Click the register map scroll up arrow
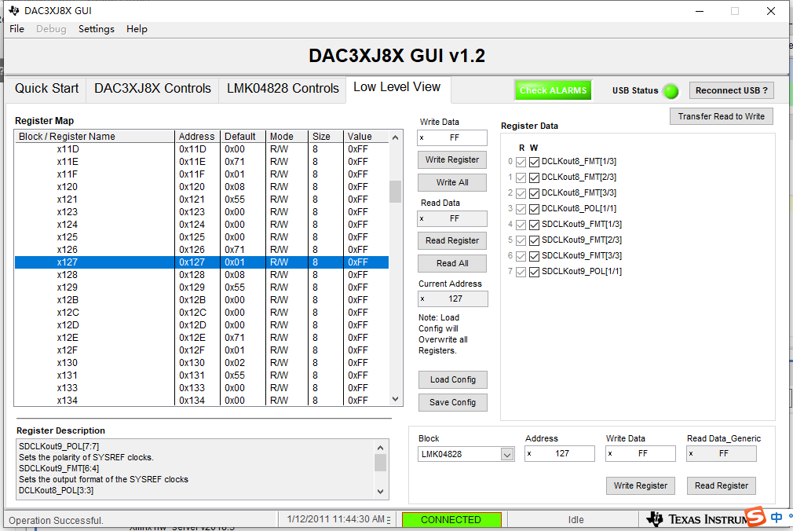 pyautogui.click(x=396, y=137)
